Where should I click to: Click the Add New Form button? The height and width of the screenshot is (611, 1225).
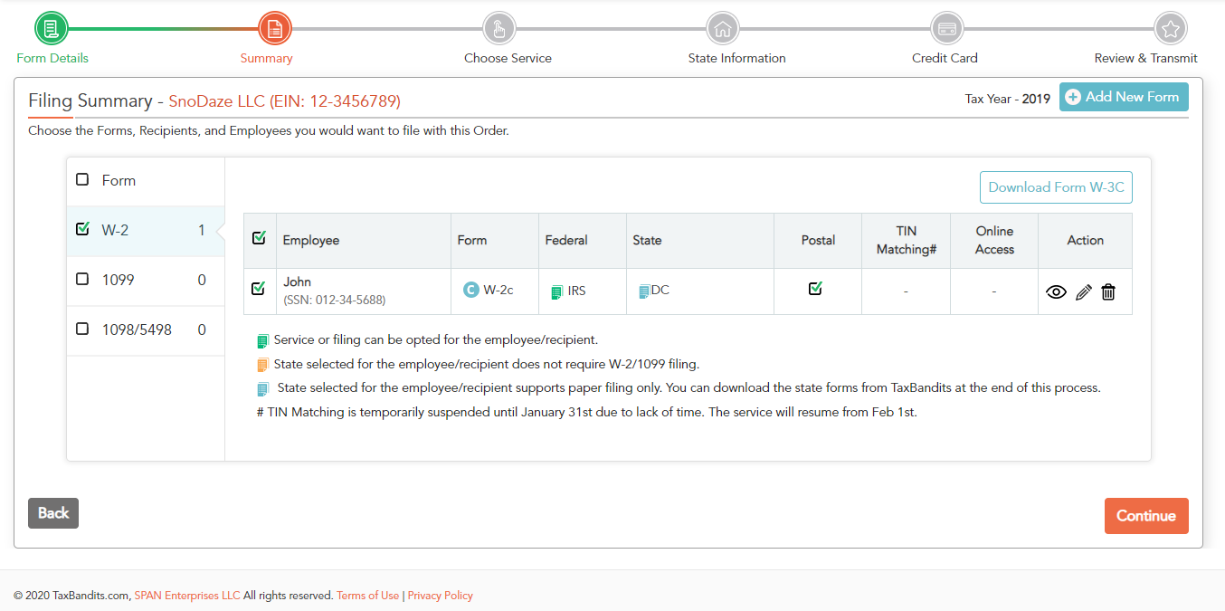click(1124, 97)
